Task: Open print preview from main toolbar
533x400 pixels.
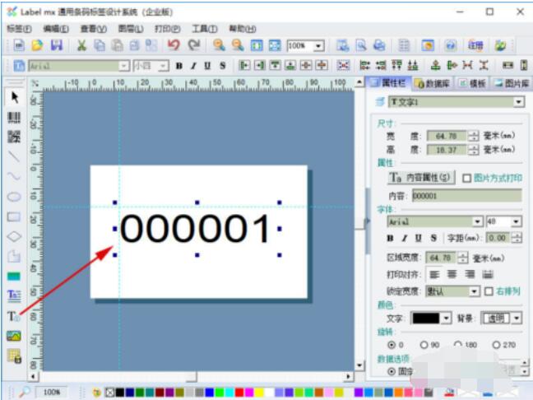Action: [x=361, y=45]
